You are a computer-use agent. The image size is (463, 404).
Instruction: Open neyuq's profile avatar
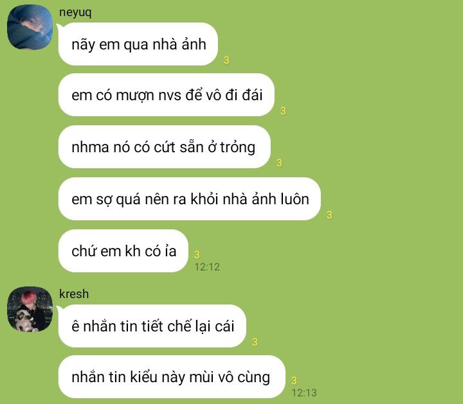pyautogui.click(x=30, y=27)
